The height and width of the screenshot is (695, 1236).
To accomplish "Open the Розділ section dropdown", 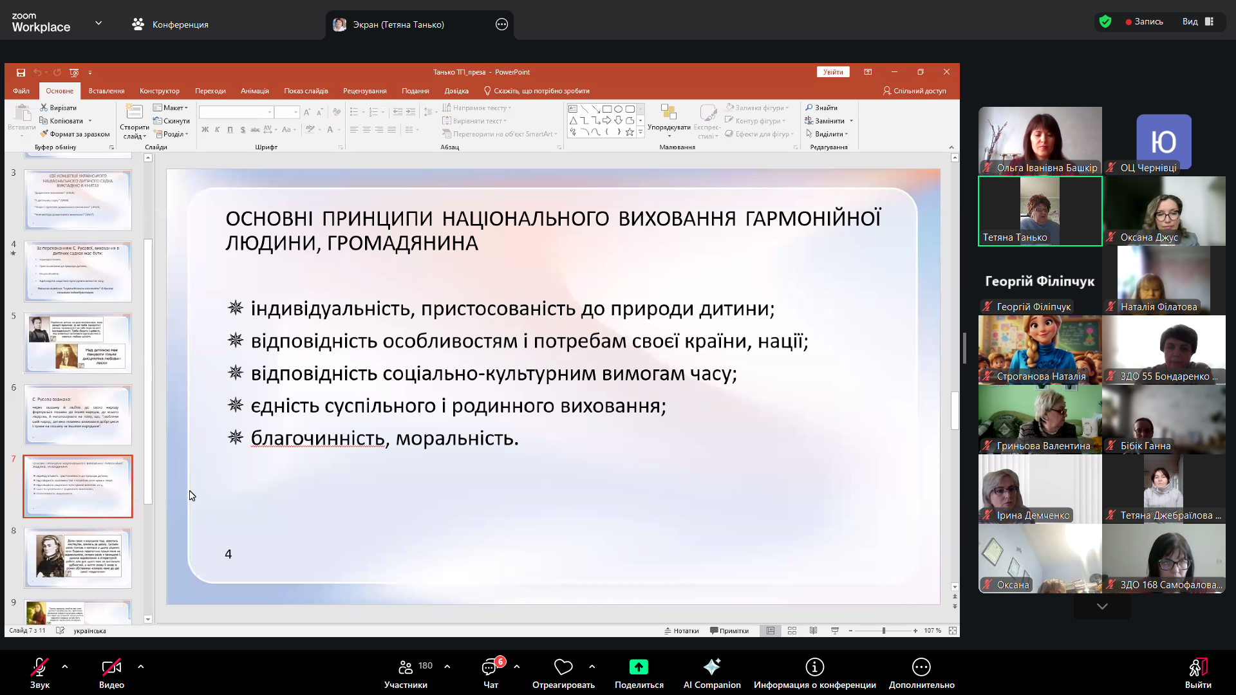I will (171, 134).
